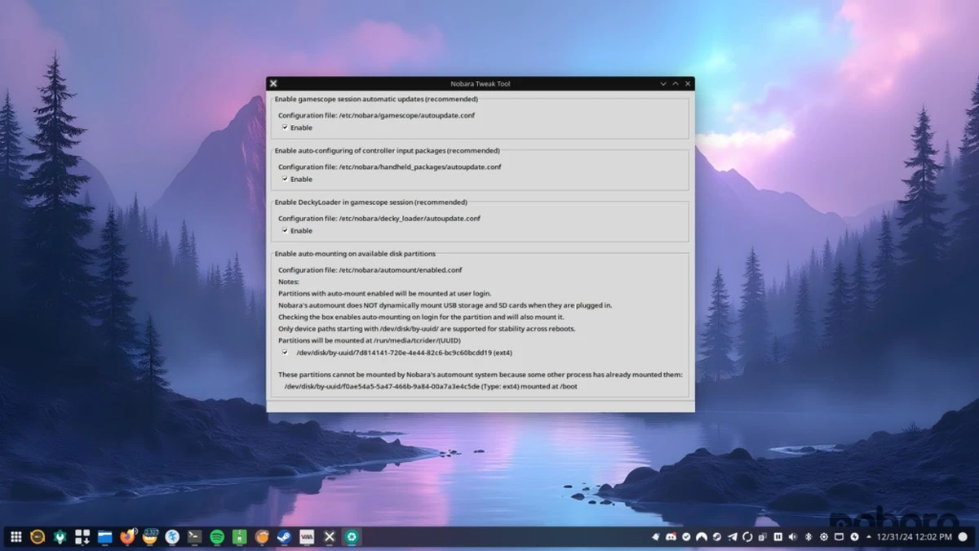The height and width of the screenshot is (551, 979).
Task: Click the volume icon in the system tray
Action: tap(792, 537)
